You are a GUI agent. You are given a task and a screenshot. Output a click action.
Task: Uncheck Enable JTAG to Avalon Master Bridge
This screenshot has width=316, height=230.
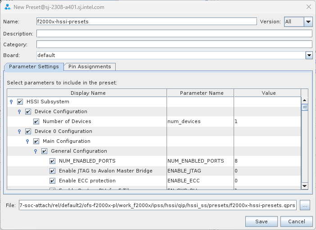pyautogui.click(x=53, y=171)
